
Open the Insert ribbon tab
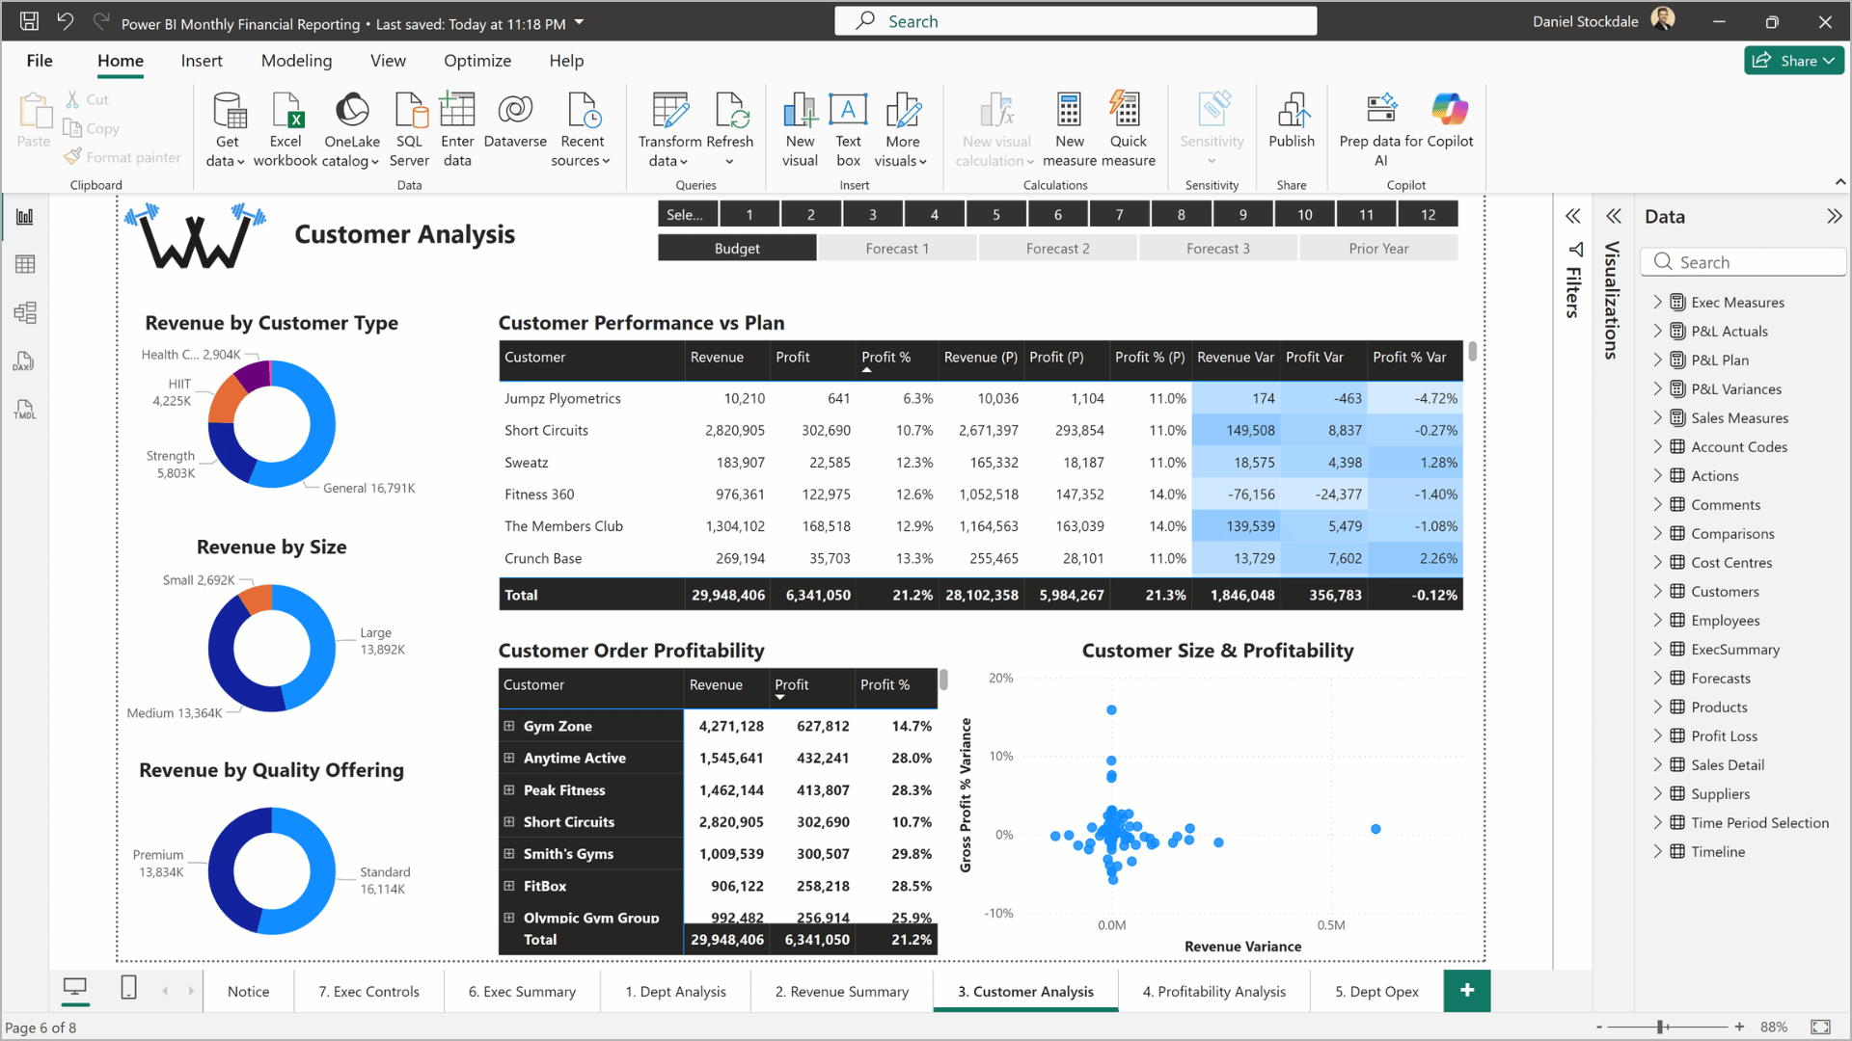(x=202, y=61)
